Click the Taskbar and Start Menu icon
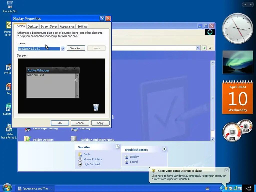Image resolution: width=256 pixels, height=192 pixels. coord(74,139)
